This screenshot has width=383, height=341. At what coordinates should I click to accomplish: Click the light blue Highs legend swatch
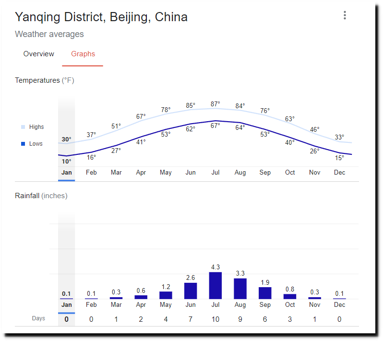[x=23, y=127]
